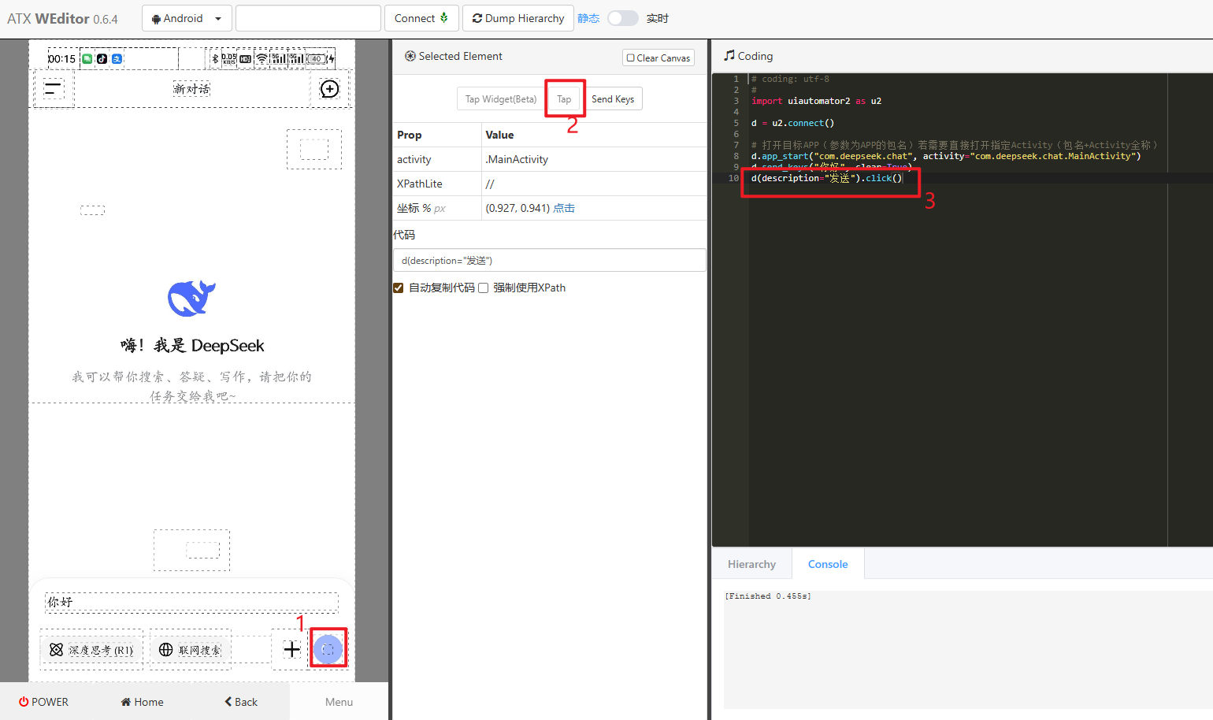1213x720 pixels.
Task: Click the Selected Element target icon
Action: (410, 56)
